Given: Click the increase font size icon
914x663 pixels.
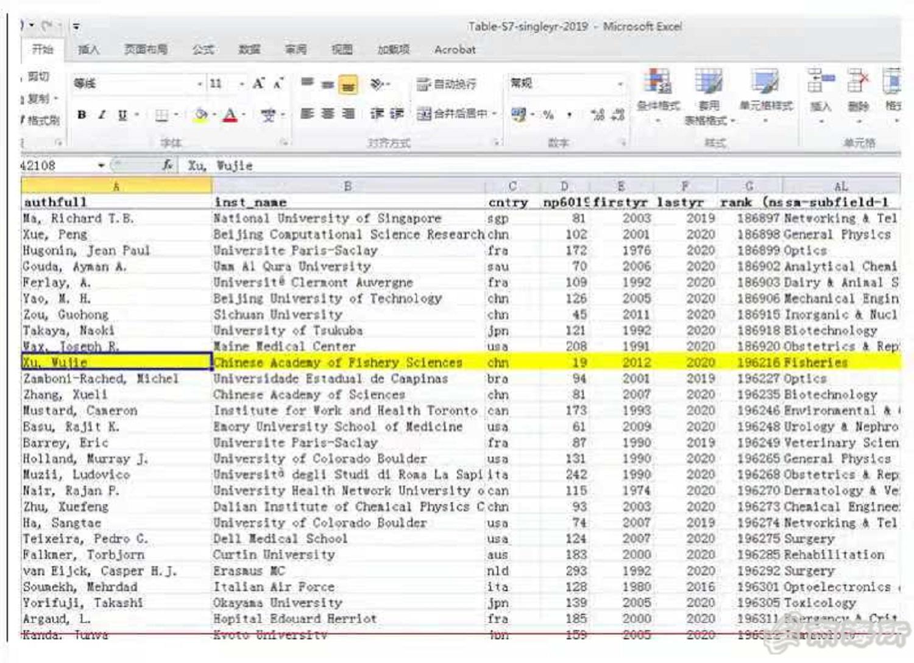Looking at the screenshot, I should [x=258, y=83].
